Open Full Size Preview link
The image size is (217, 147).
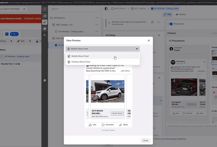tap(108, 130)
